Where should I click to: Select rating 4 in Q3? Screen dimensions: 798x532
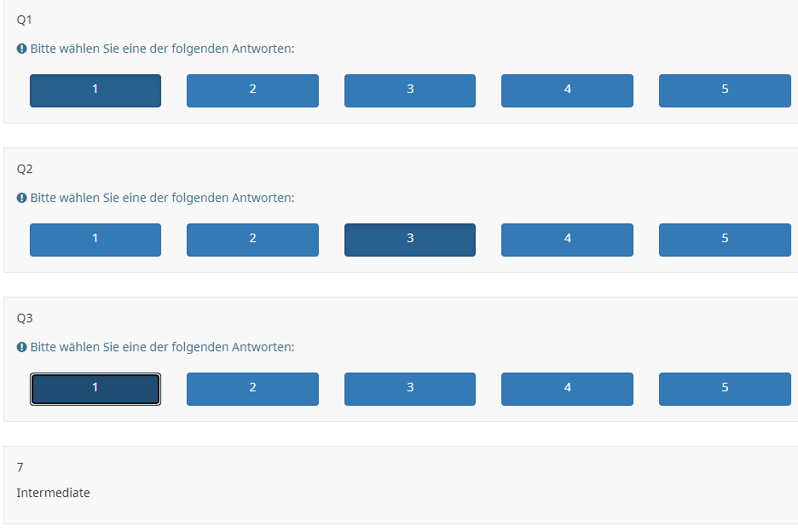[567, 389]
